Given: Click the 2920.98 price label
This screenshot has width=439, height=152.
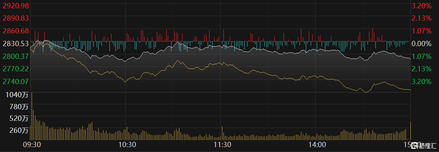Looking at the screenshot, I should [16, 6].
